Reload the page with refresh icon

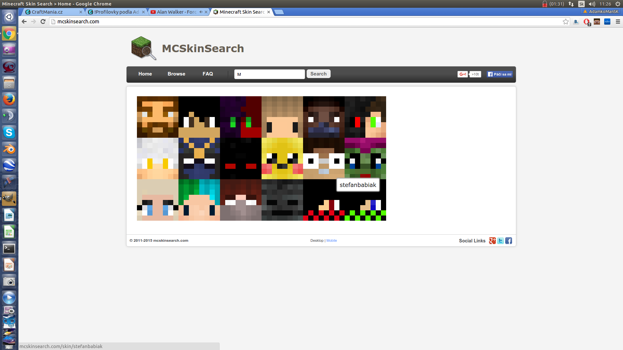[43, 21]
